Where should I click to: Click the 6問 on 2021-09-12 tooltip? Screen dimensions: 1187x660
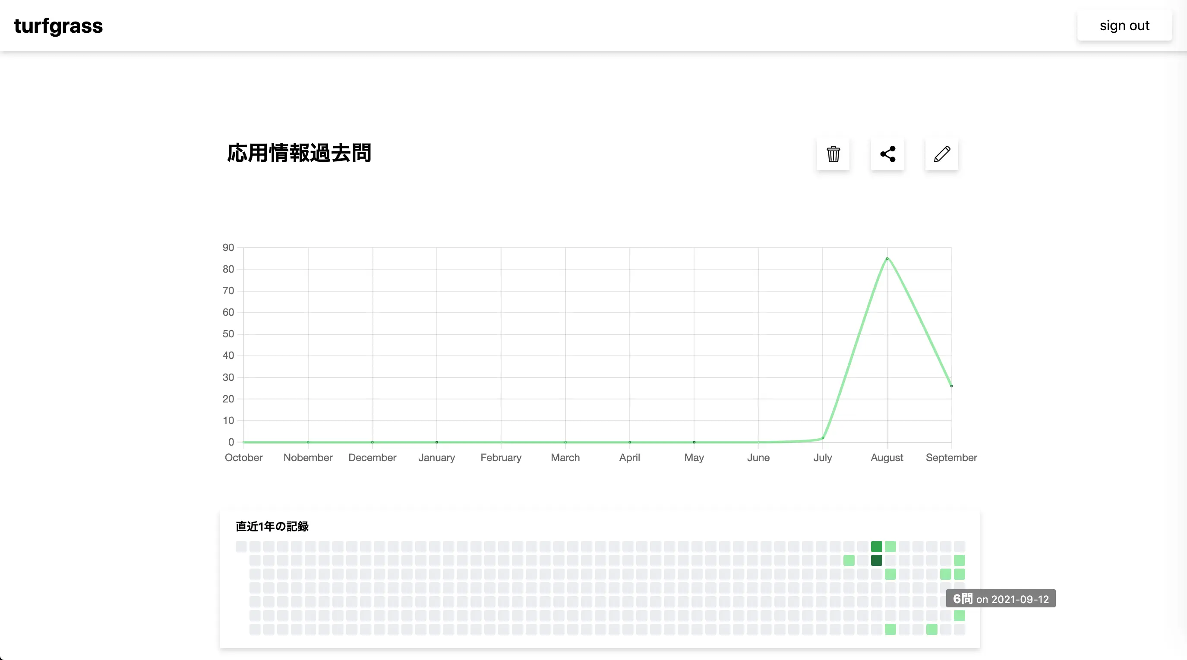coord(1001,599)
